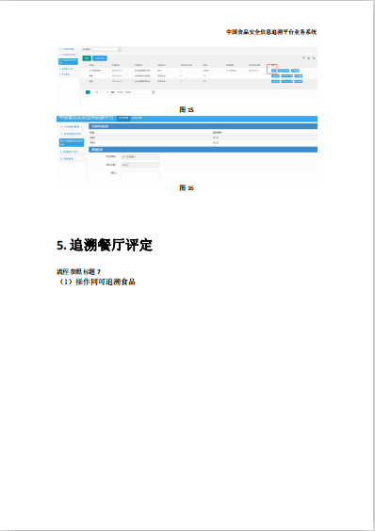Open the page-size dropdown in Figure 15 pagination
Screen dimensions: 375x531
(x=139, y=92)
